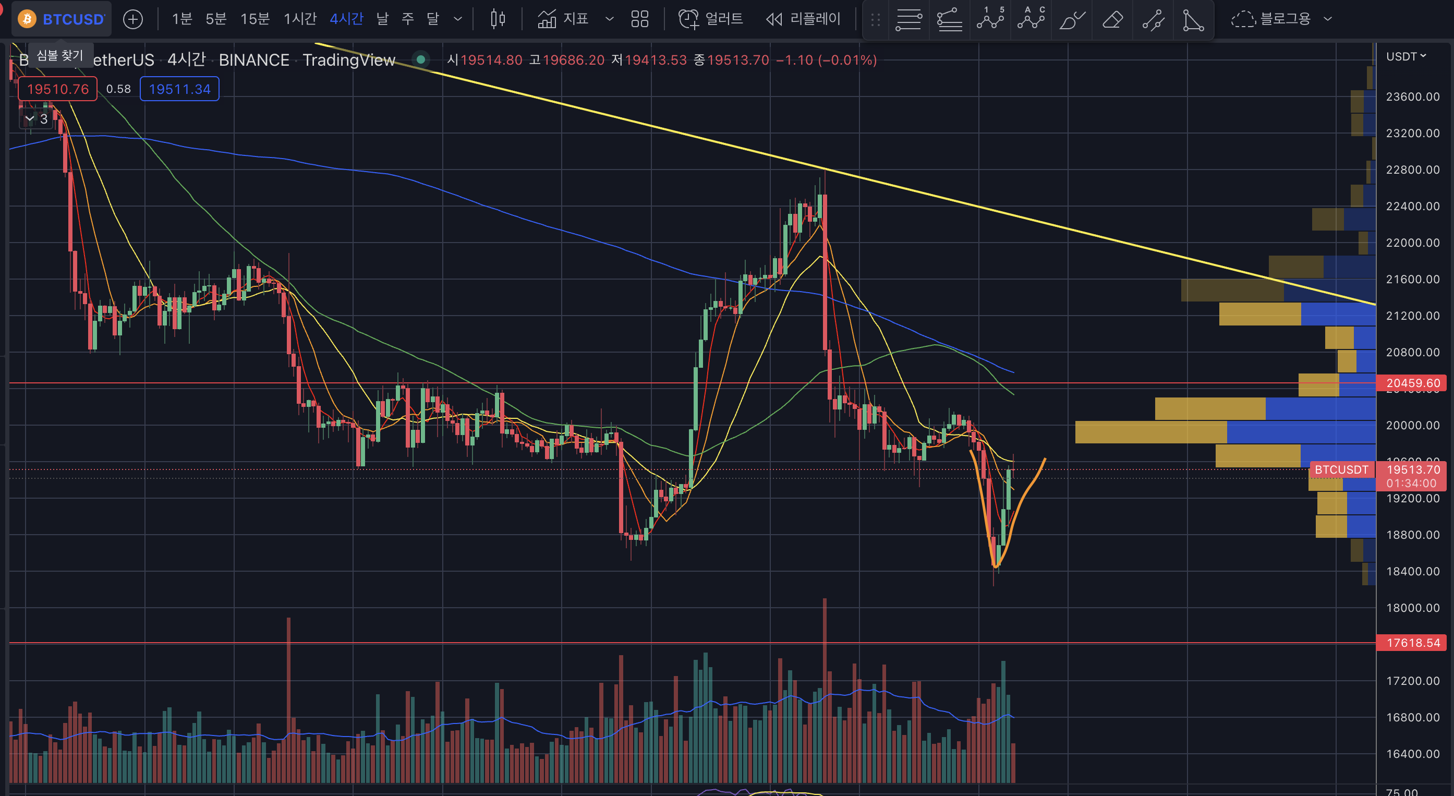
Task: Click the add symbol plus icon
Action: [x=132, y=20]
